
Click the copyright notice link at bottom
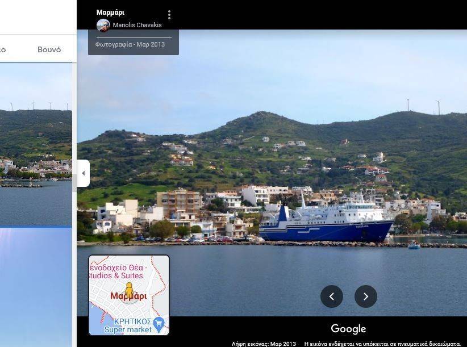382,344
